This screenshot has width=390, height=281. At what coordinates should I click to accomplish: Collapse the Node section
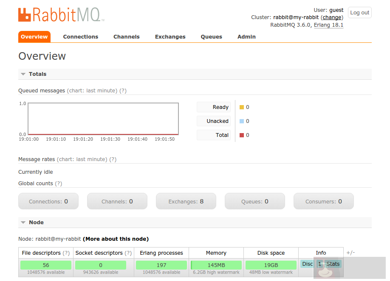pyautogui.click(x=23, y=222)
